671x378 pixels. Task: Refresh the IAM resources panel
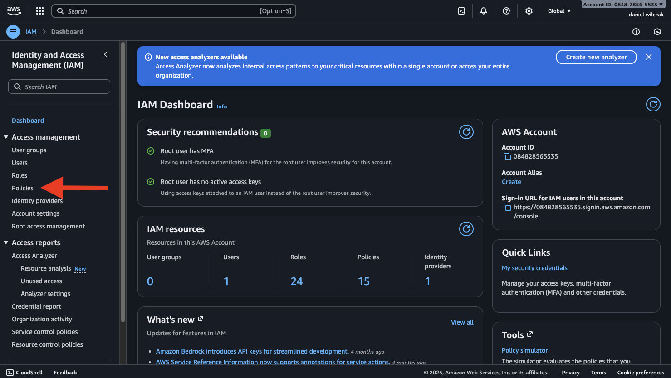[466, 229]
